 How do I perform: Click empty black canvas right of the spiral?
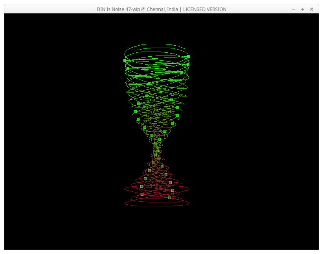click(x=255, y=130)
